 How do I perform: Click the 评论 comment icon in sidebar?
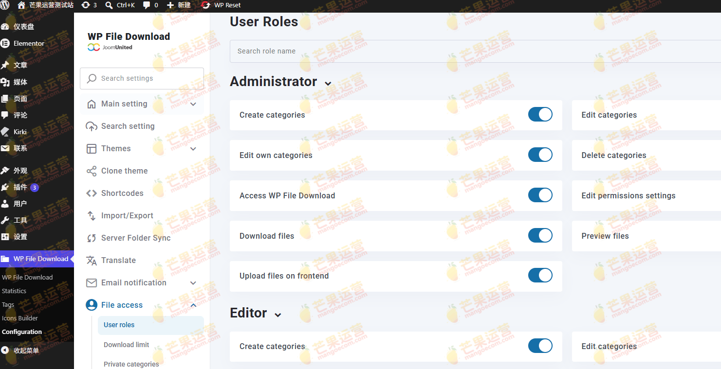[5, 115]
